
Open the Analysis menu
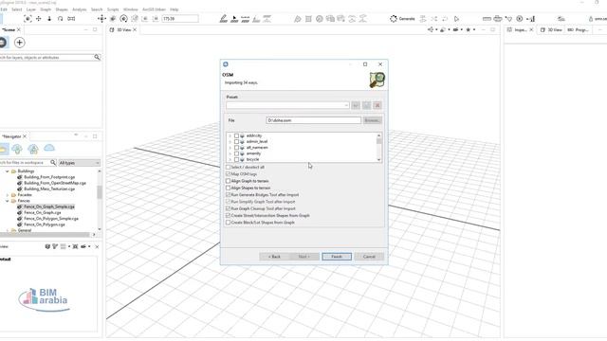[x=80, y=9]
